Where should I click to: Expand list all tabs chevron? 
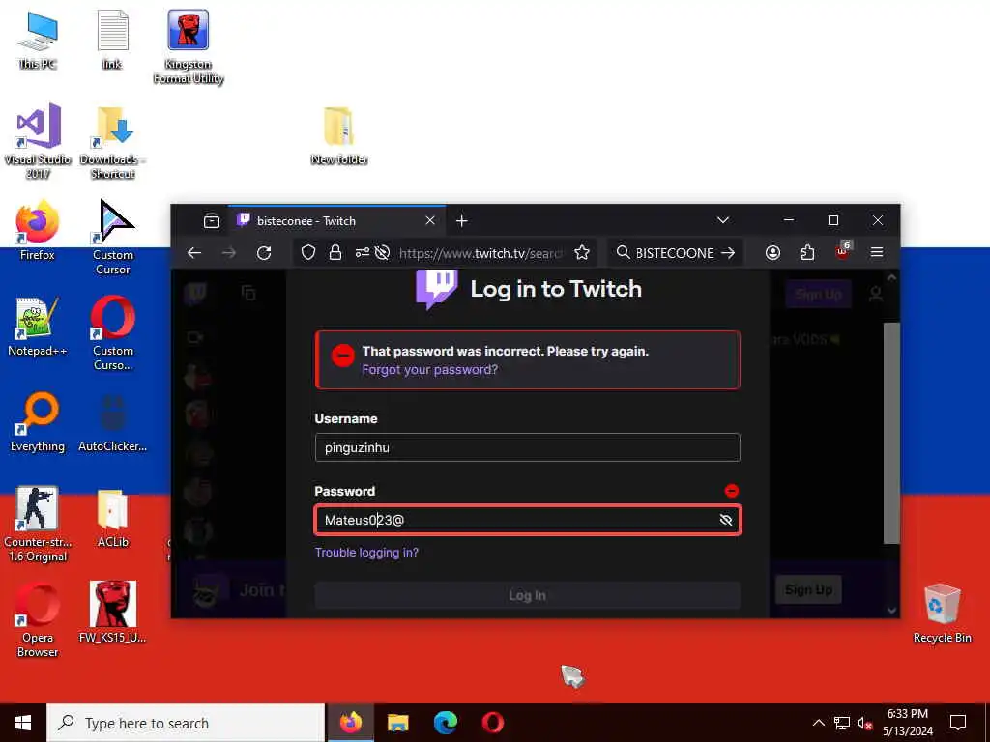[723, 220]
